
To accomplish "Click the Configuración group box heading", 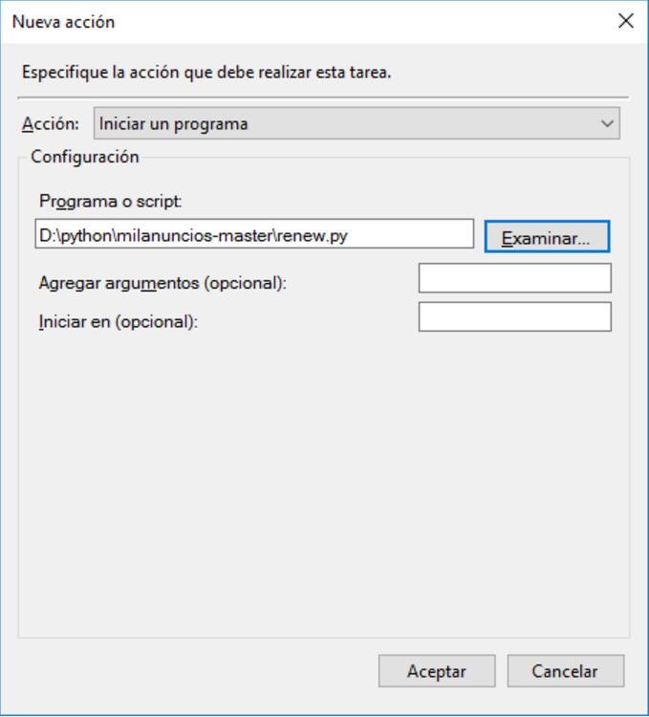I will coord(85,157).
